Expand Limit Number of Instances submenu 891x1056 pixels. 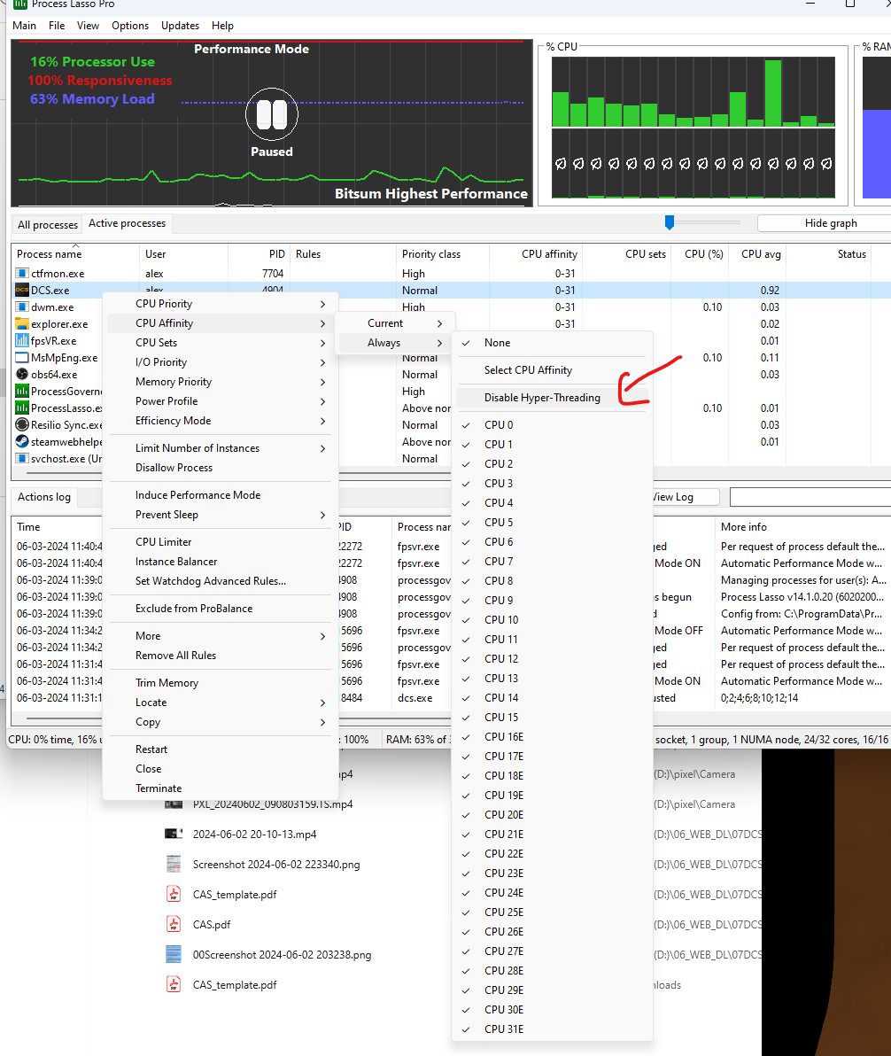tap(220, 448)
